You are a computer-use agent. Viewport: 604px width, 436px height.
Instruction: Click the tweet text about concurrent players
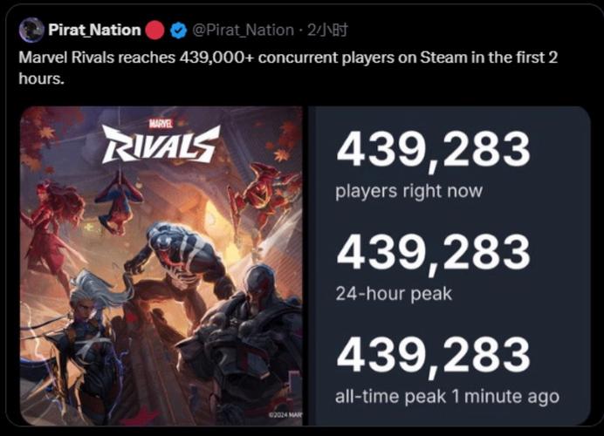coord(288,66)
